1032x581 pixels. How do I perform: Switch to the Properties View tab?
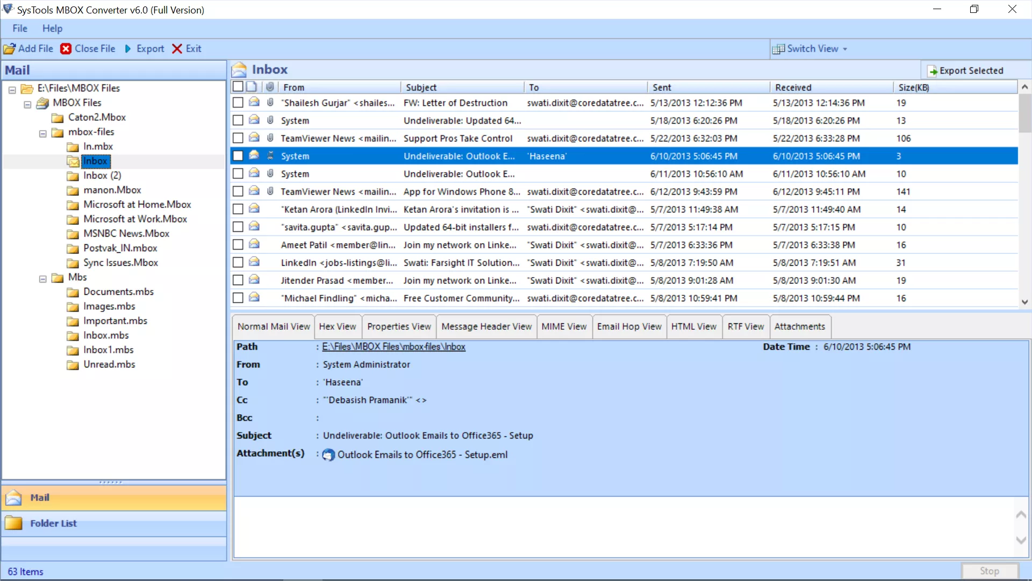[x=399, y=327]
